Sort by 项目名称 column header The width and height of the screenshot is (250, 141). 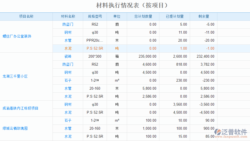point(26,16)
